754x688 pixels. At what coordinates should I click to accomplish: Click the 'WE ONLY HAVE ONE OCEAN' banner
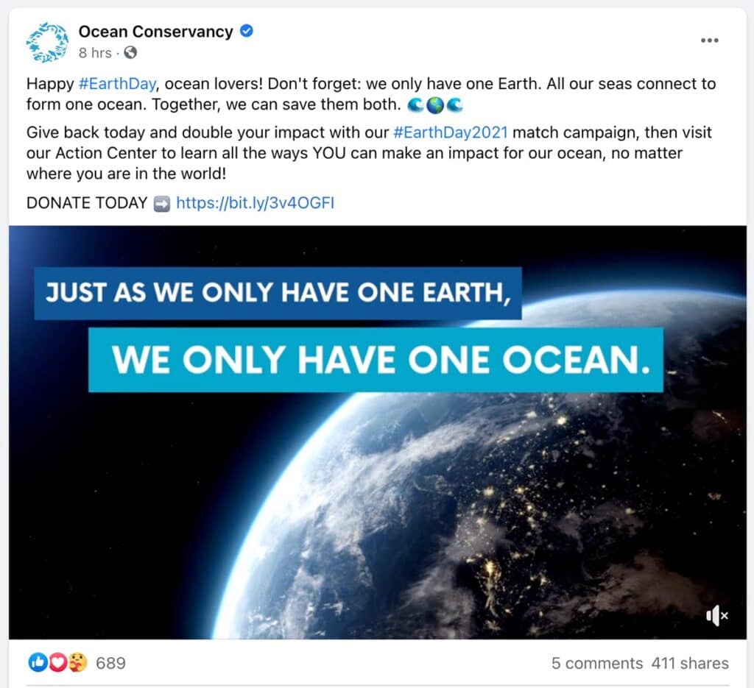coord(376,360)
